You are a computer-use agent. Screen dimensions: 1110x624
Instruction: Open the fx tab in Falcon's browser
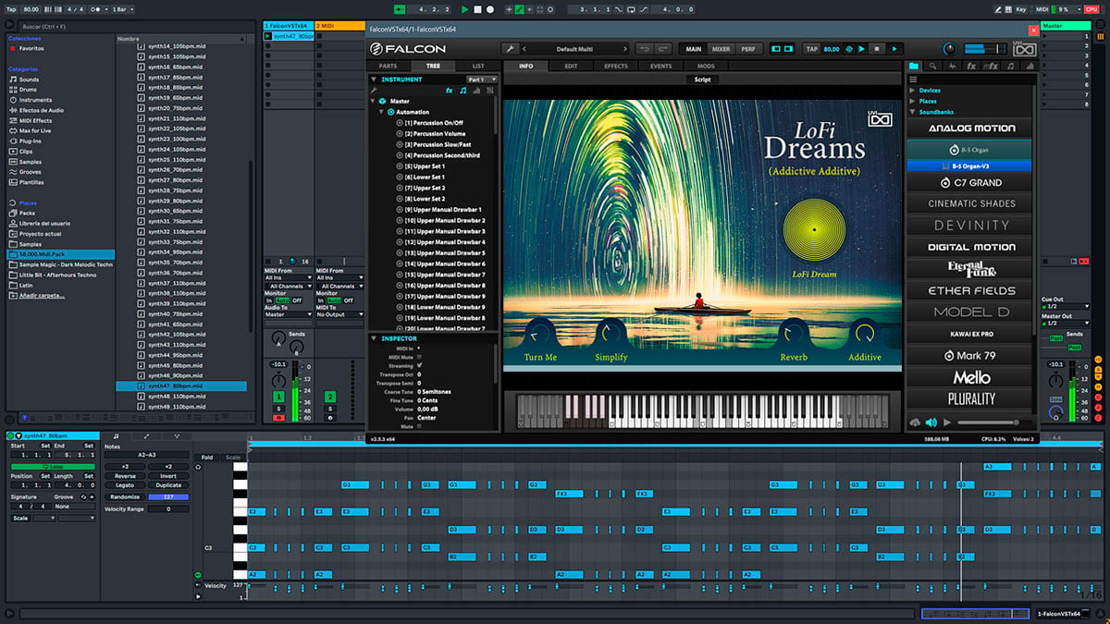(970, 66)
